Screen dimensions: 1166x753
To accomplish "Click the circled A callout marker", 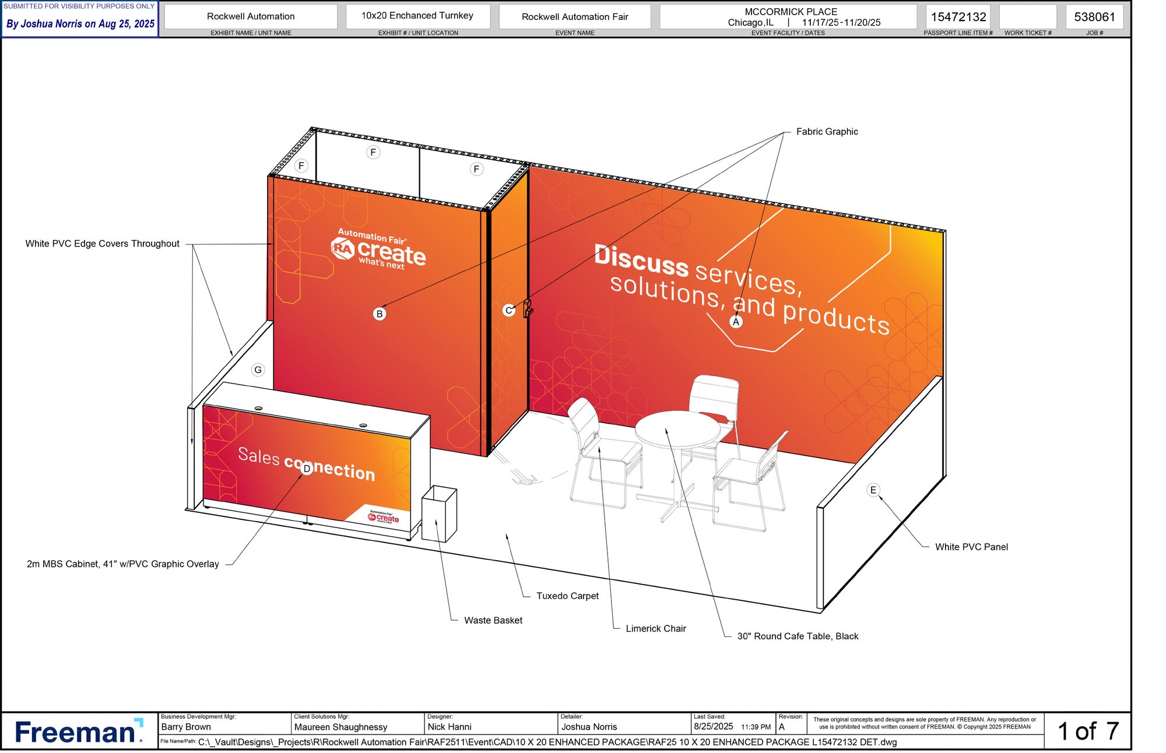I will point(736,322).
